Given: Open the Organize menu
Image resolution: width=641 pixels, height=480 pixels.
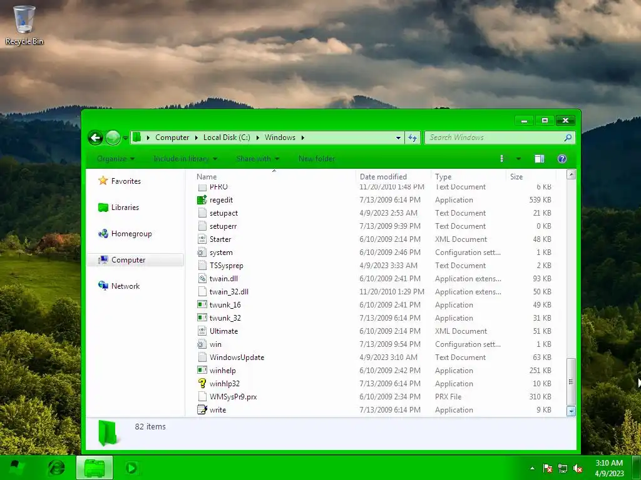Looking at the screenshot, I should [116, 159].
